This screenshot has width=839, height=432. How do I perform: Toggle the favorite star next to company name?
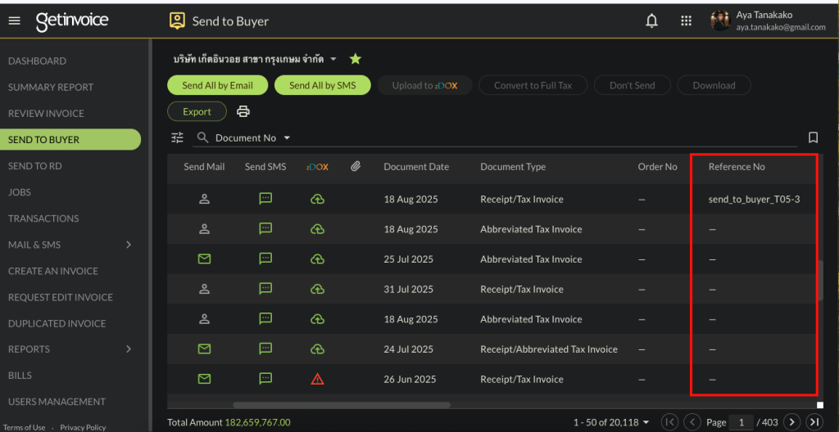click(x=356, y=59)
